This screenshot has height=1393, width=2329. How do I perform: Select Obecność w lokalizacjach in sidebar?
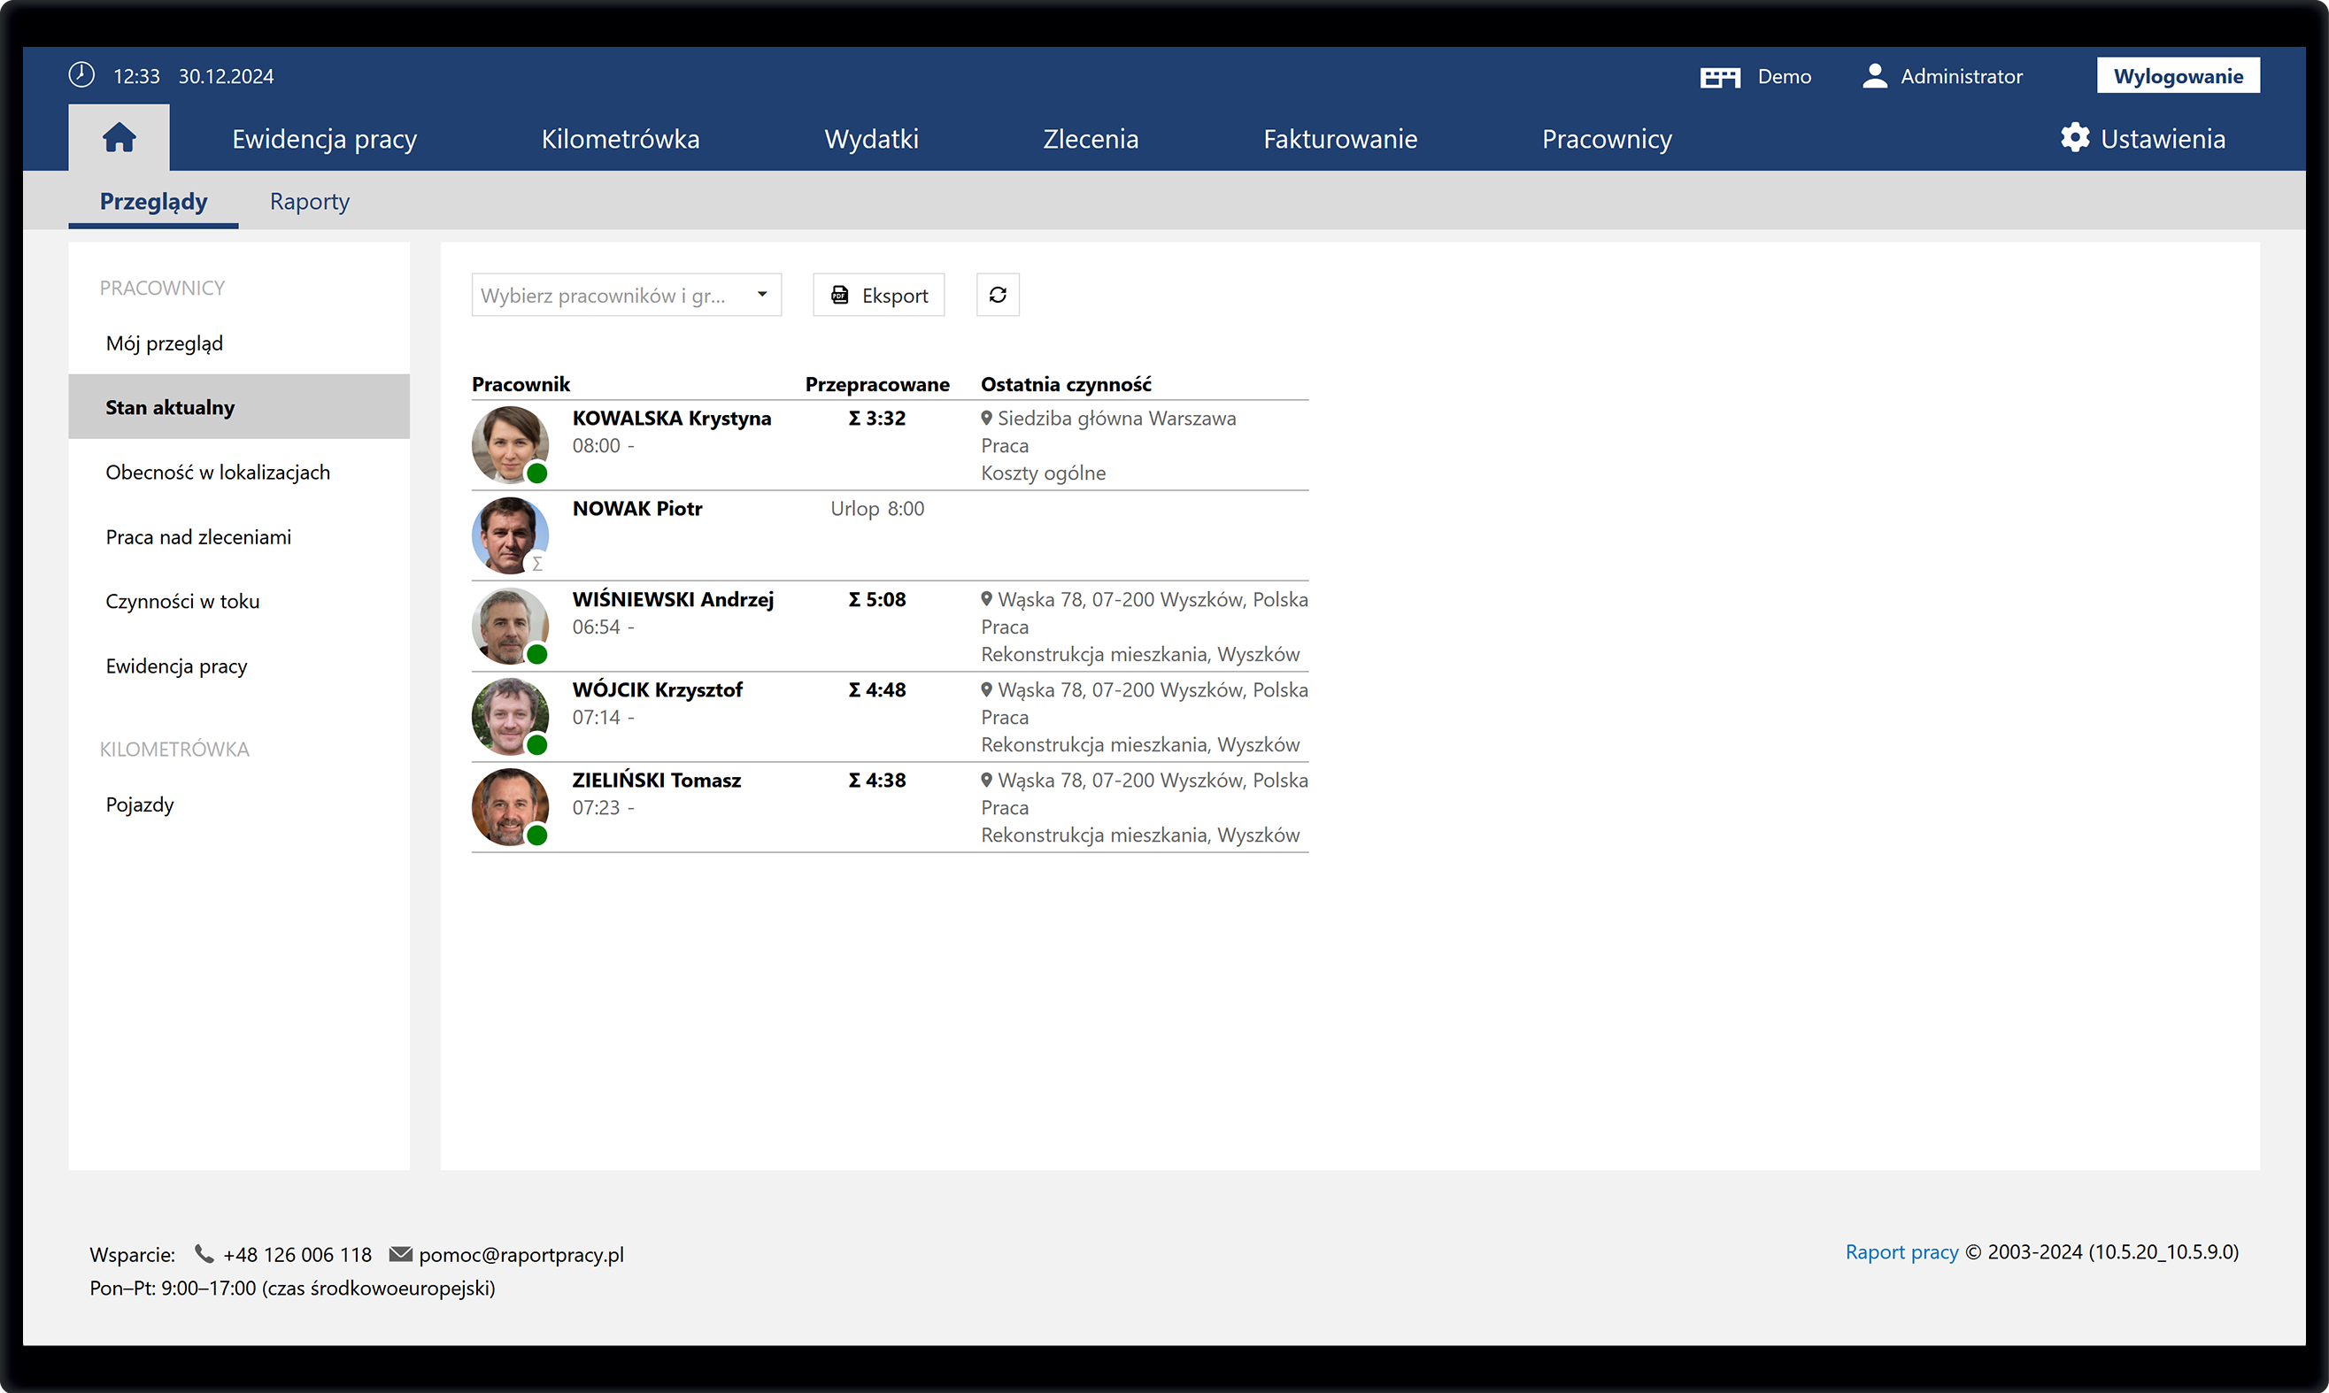pos(218,473)
